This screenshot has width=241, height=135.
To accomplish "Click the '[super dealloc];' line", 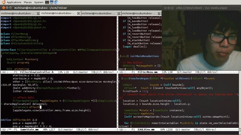I will 135,46.
